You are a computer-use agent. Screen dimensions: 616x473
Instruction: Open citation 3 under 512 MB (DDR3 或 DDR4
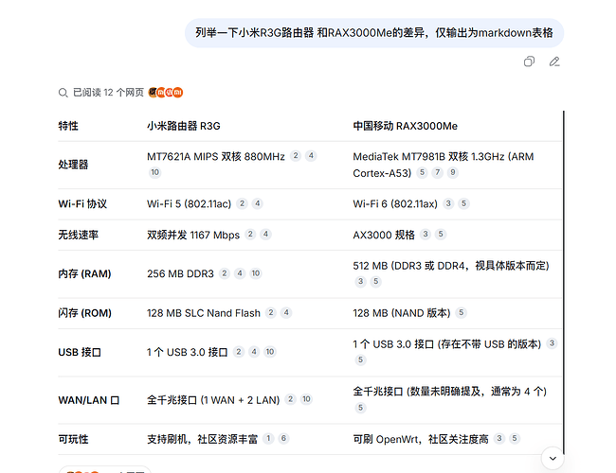(x=361, y=282)
